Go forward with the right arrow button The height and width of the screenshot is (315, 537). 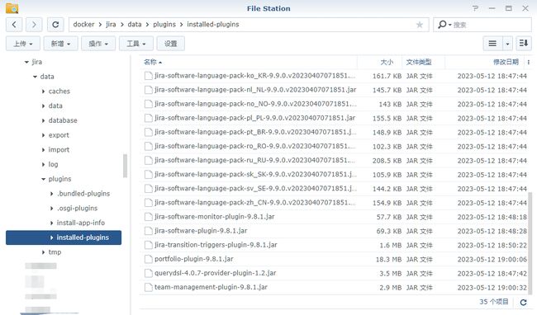[x=34, y=25]
